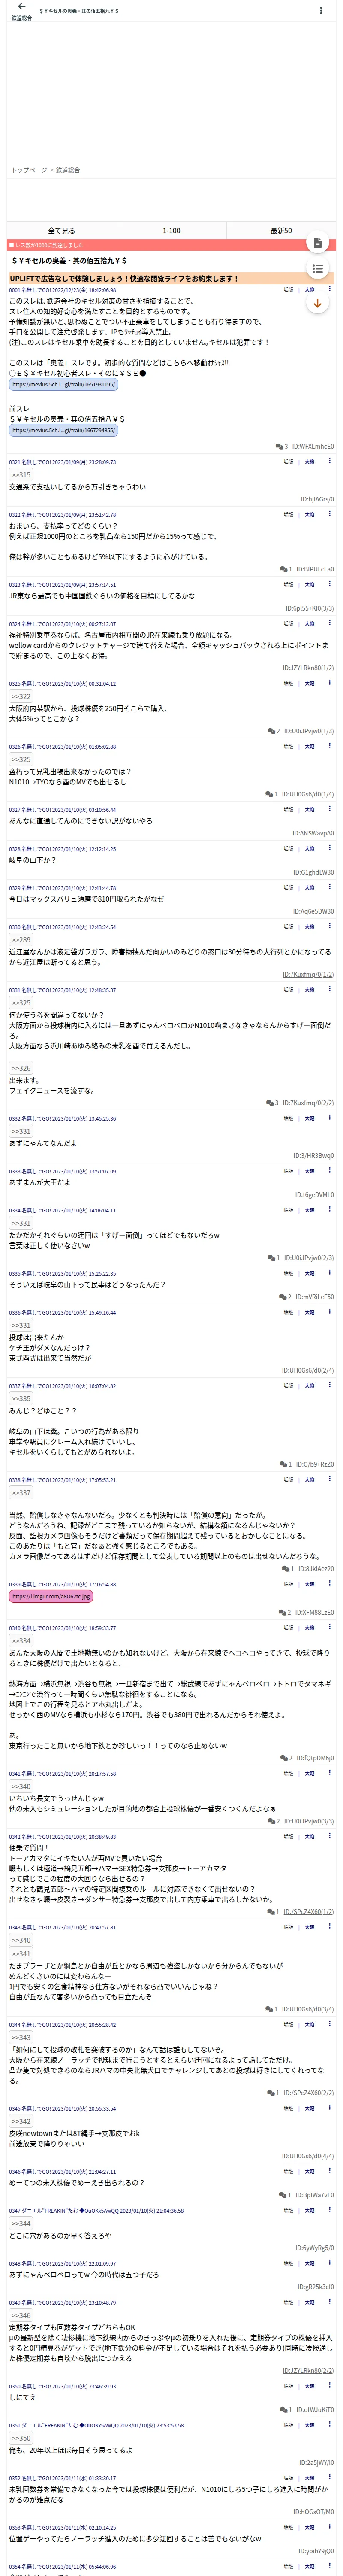Tap the floating list icon button

317,269
